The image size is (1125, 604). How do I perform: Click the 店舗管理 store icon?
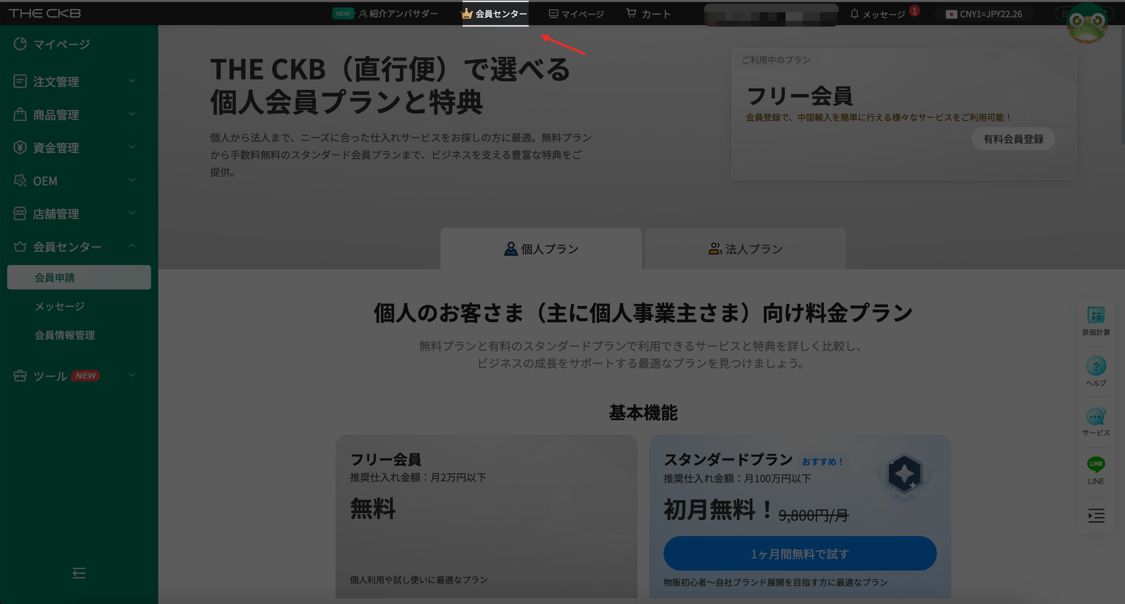[20, 213]
